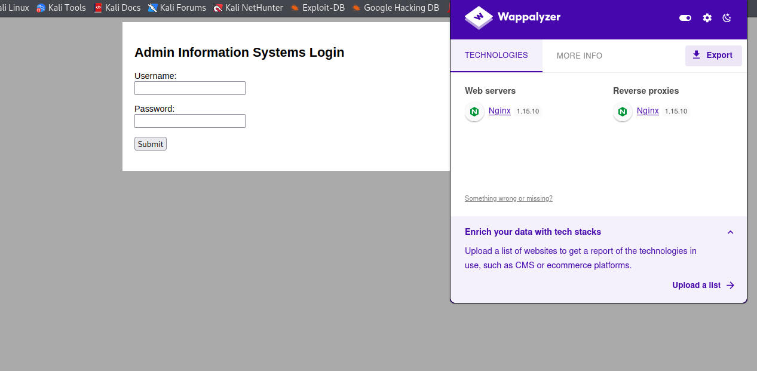Click version 1.15.10 under Reverse proxies

pos(676,112)
